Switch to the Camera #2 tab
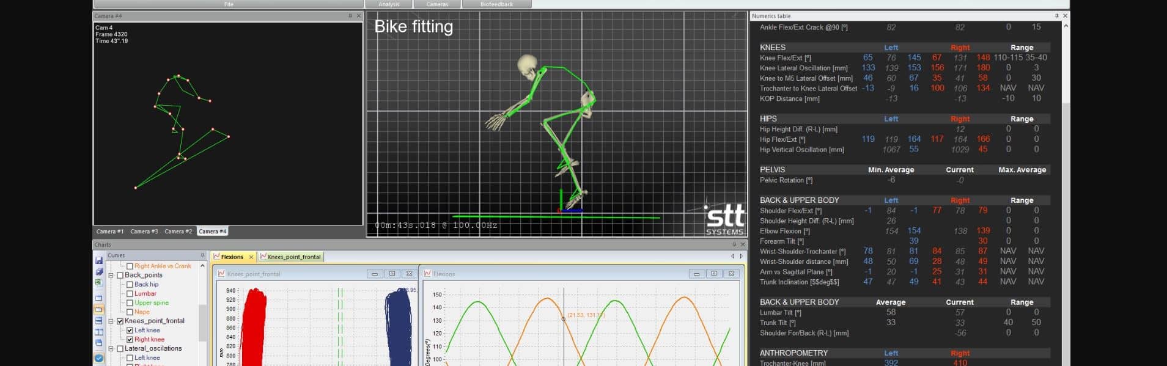The width and height of the screenshot is (1167, 366). point(178,232)
